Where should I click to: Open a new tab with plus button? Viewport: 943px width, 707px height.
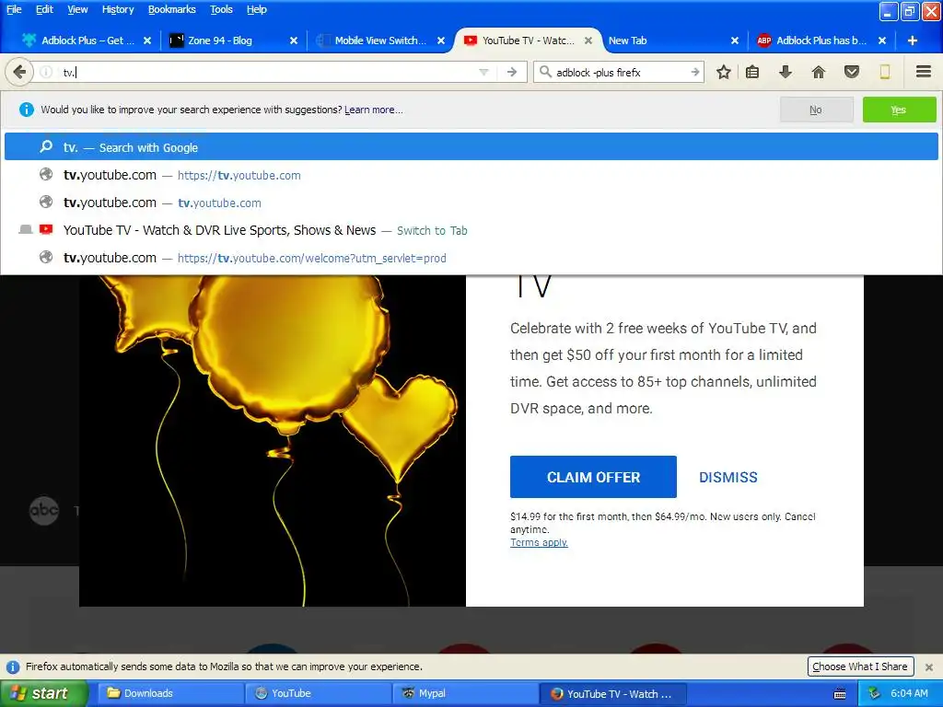(x=913, y=41)
